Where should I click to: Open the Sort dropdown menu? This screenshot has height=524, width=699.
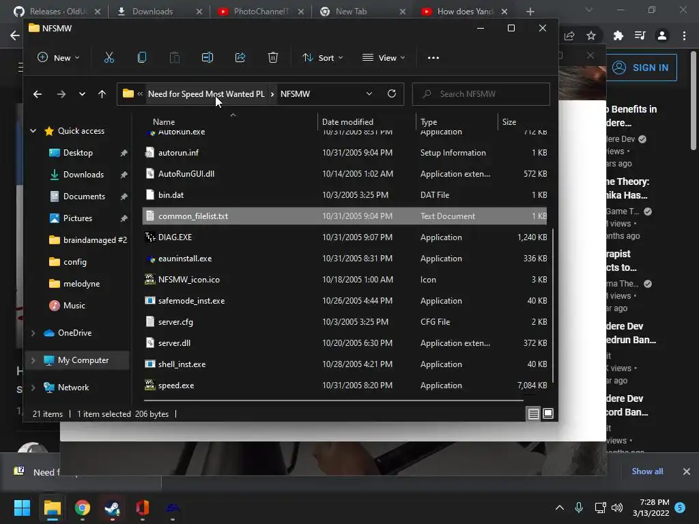[x=323, y=57]
